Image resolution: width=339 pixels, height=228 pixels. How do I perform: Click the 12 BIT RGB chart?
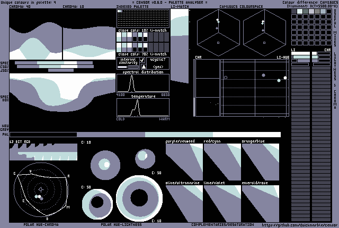(x=43, y=152)
